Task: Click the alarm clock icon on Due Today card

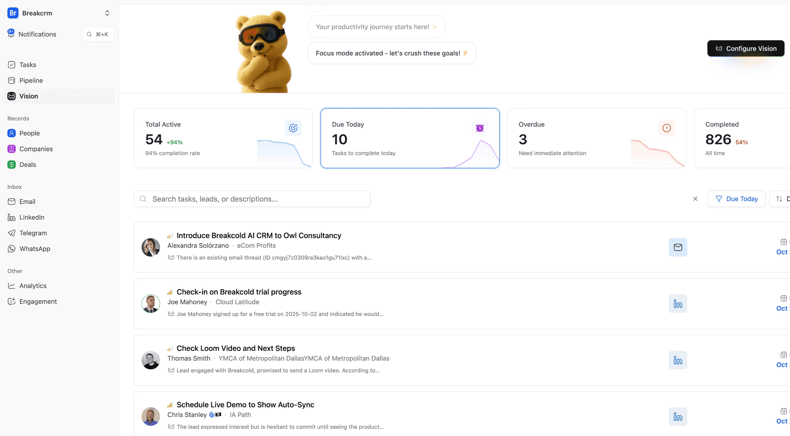Action: (480, 128)
